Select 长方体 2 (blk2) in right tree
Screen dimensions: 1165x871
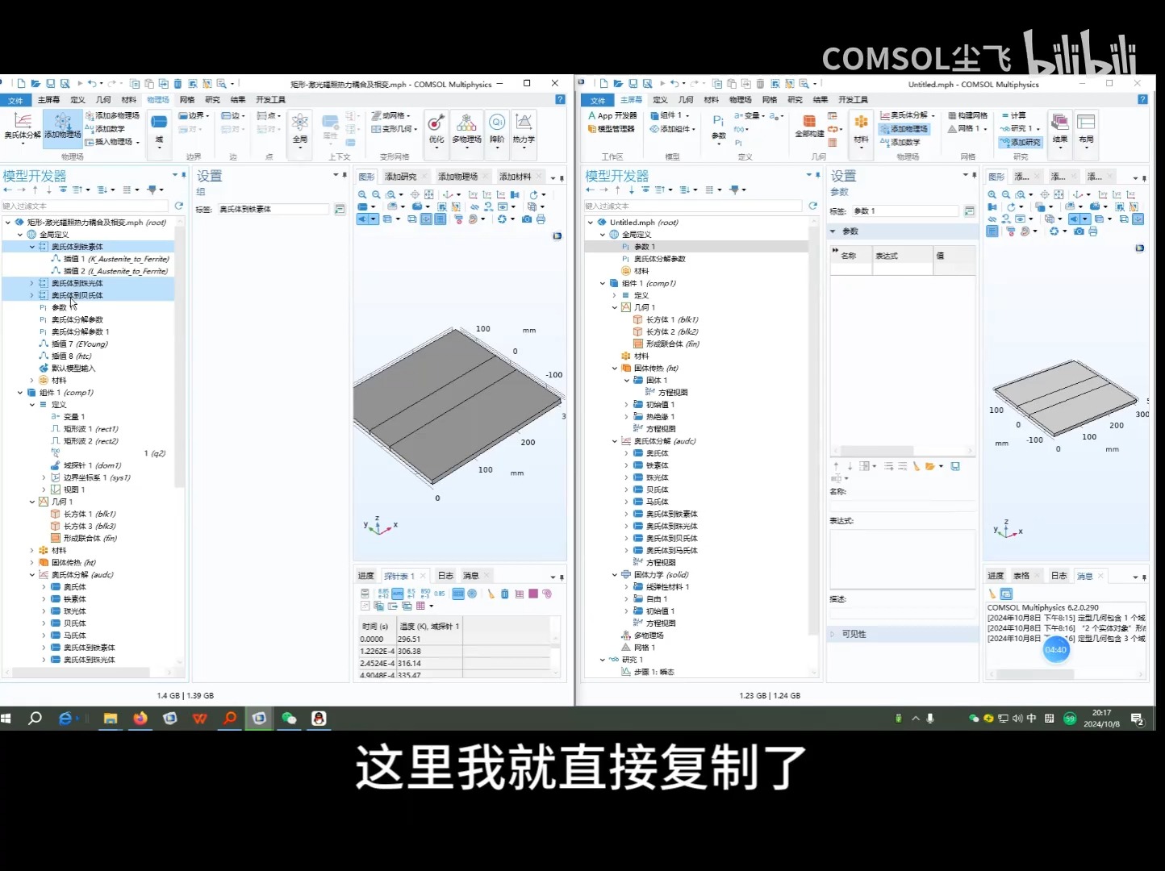tap(666, 331)
